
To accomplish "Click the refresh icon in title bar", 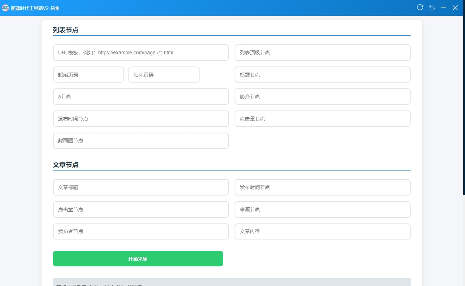I will pyautogui.click(x=420, y=7).
